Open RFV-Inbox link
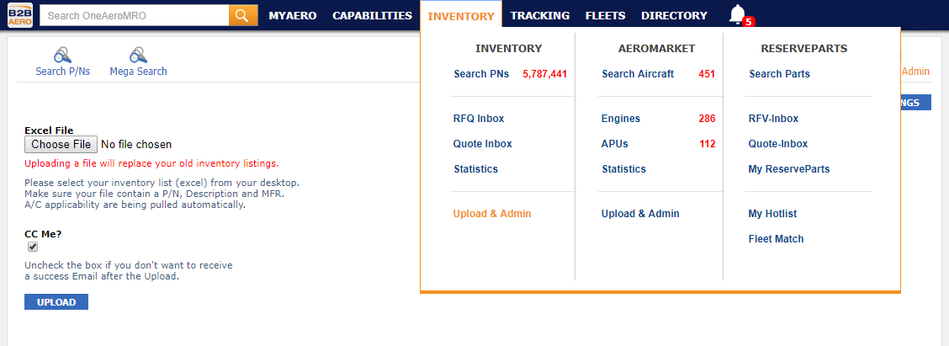The width and height of the screenshot is (949, 346). coord(773,118)
